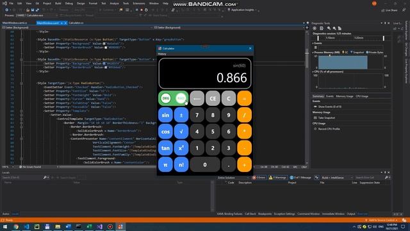Click Add to Source Control in status bar
The image size is (410, 231).
[x=381, y=220]
